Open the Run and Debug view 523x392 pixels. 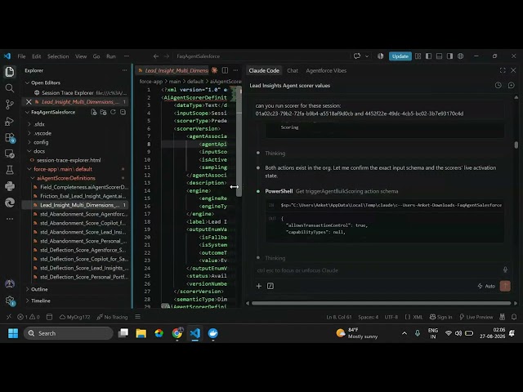click(x=10, y=122)
